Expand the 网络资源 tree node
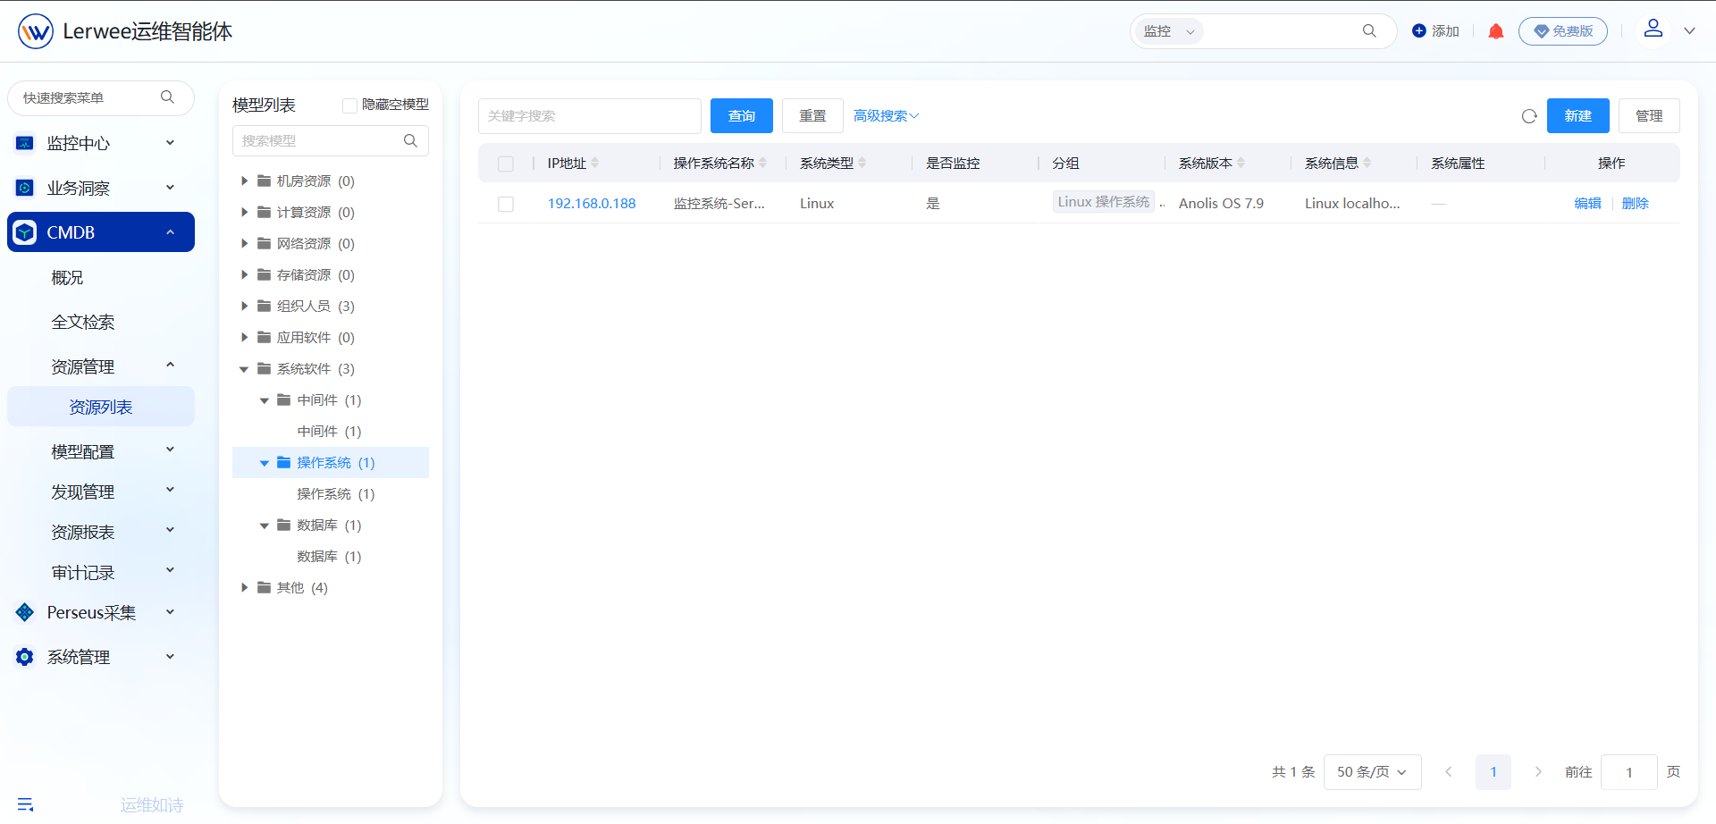The width and height of the screenshot is (1716, 824). (244, 244)
